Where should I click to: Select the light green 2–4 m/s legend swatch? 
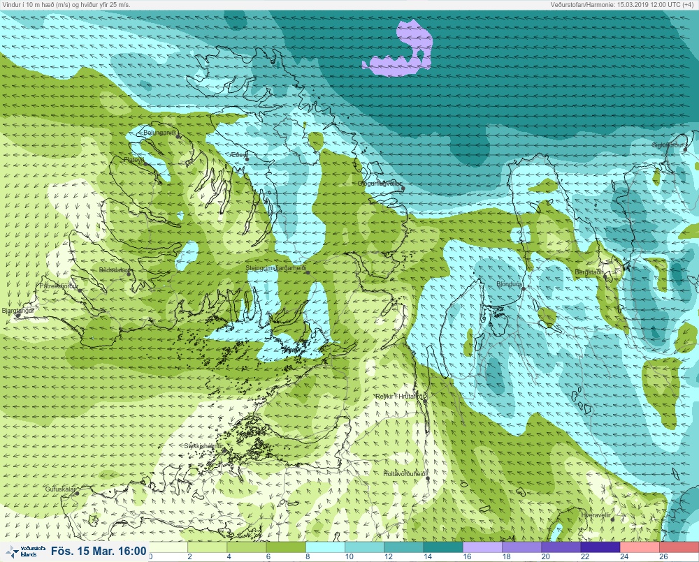[208, 547]
